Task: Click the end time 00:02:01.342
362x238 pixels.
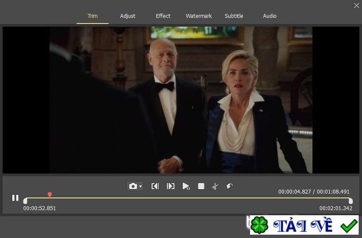Action: coord(336,209)
